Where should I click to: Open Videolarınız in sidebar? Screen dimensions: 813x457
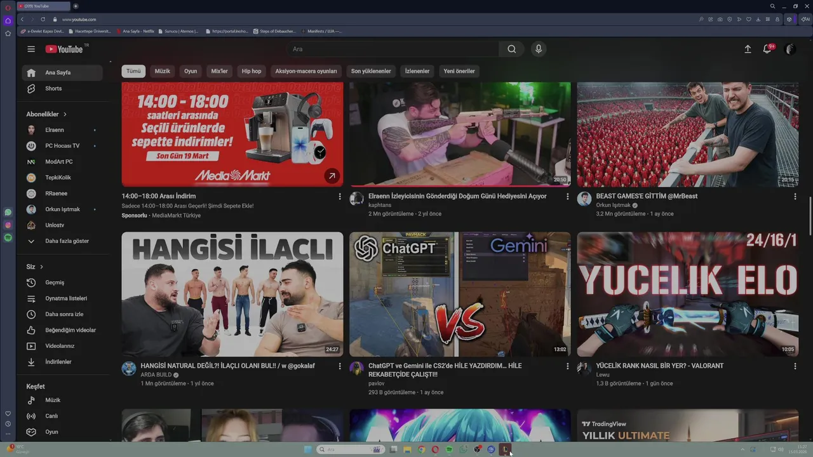[62, 346]
